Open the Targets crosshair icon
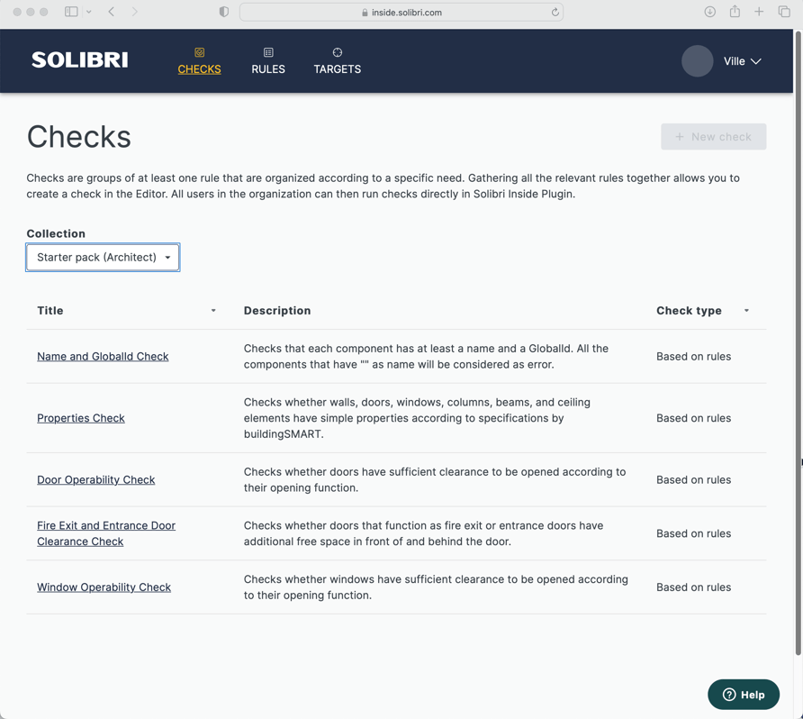 [337, 52]
